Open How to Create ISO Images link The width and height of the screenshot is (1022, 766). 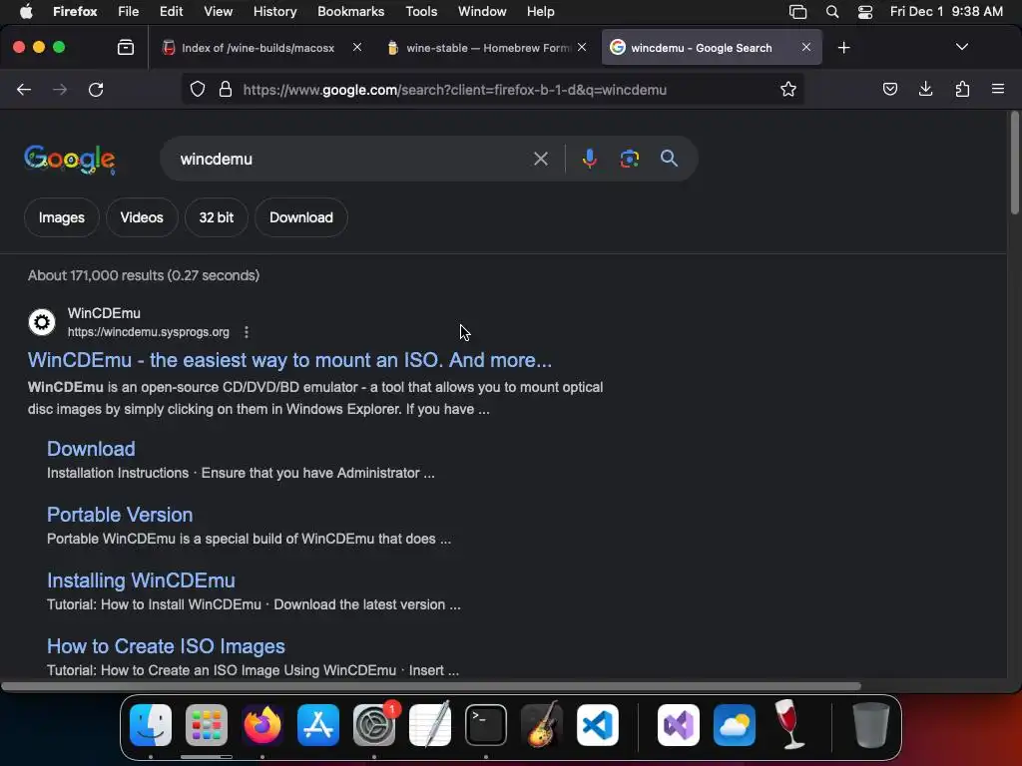[x=166, y=646]
